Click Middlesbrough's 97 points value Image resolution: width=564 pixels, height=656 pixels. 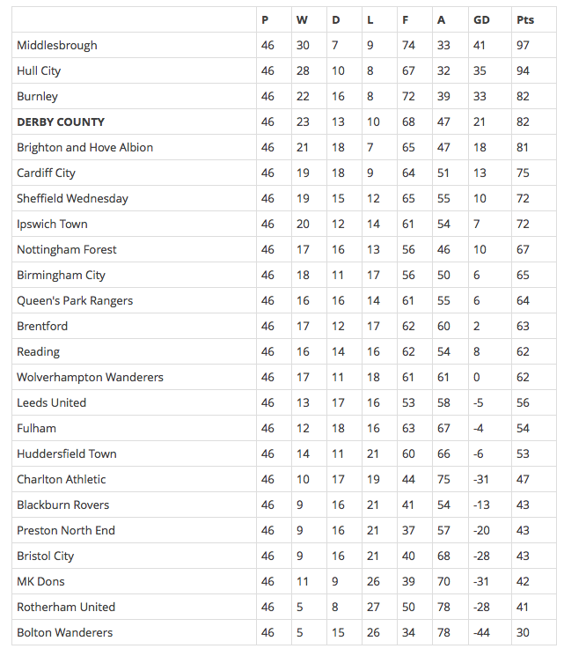click(523, 45)
